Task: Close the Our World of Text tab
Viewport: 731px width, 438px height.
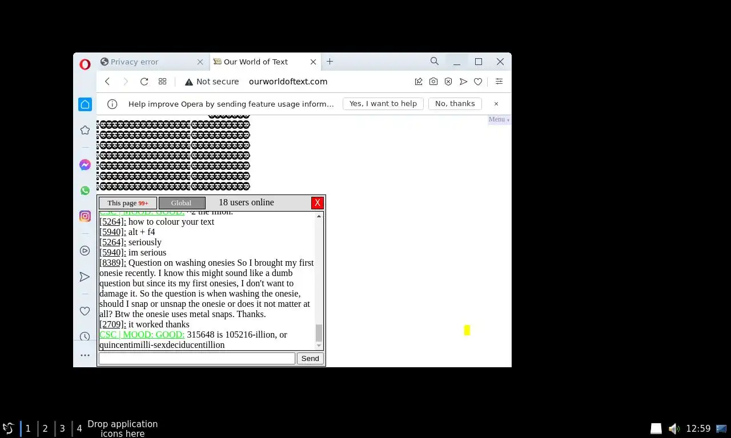Action: [x=313, y=62]
